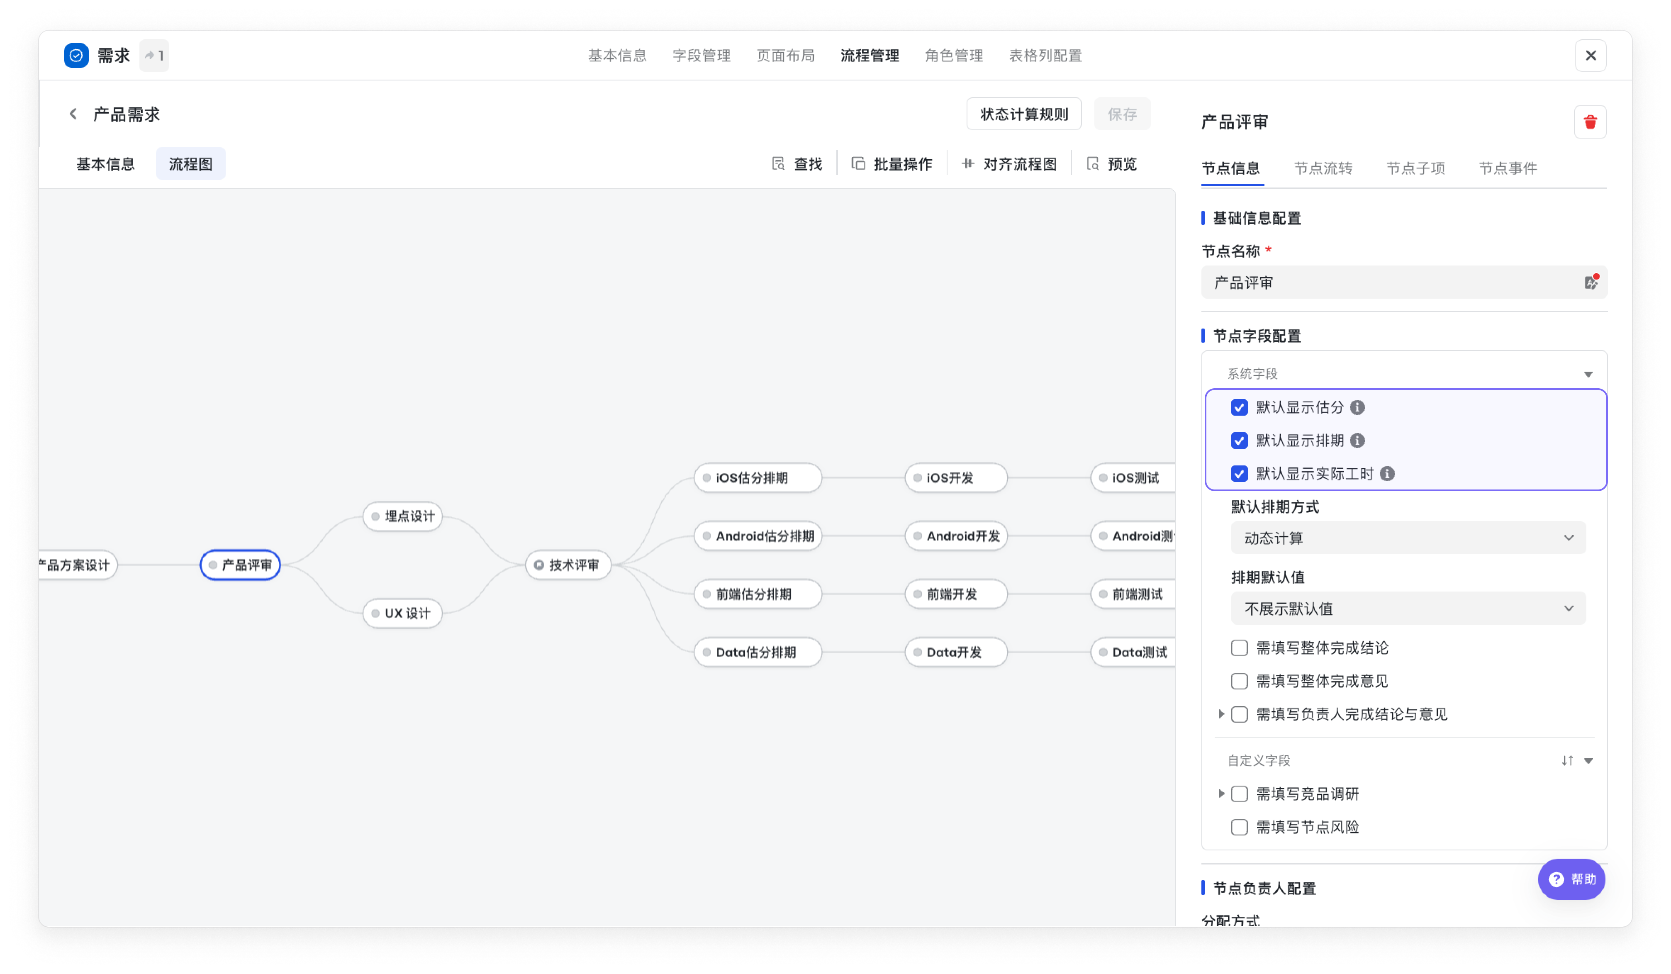
Task: Show info tooltip for 默认显示排期
Action: (x=1357, y=440)
